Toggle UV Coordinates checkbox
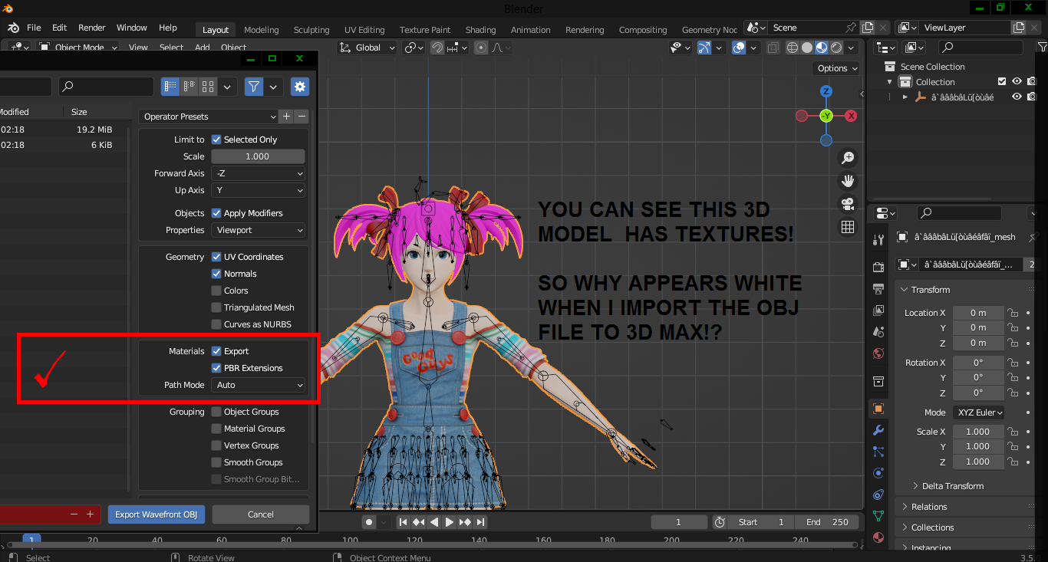 [216, 257]
